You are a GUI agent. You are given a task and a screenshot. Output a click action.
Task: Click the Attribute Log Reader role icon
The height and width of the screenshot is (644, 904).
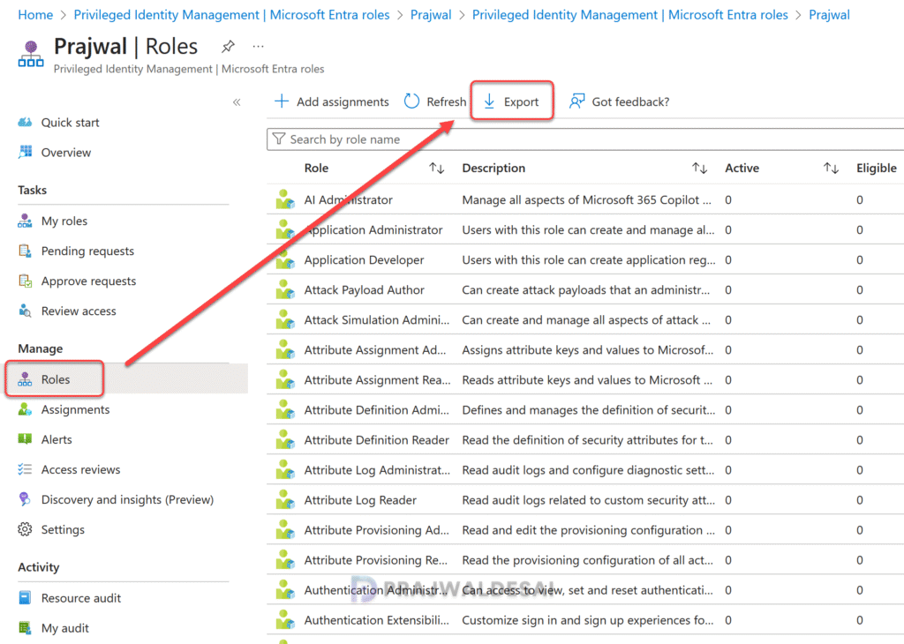click(285, 499)
